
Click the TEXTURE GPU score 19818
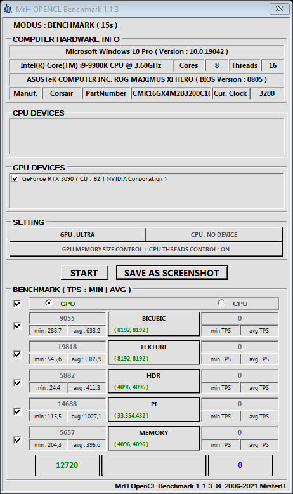pos(67,347)
